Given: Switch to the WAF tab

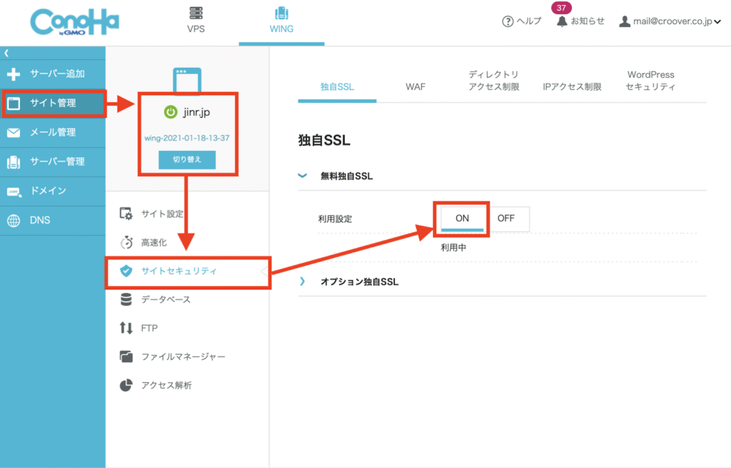Looking at the screenshot, I should point(415,87).
